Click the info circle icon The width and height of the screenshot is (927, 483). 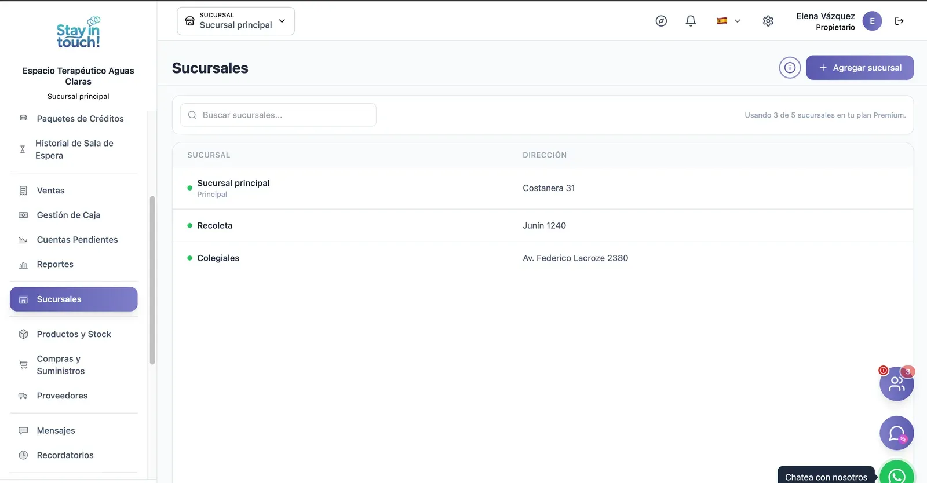[790, 68]
